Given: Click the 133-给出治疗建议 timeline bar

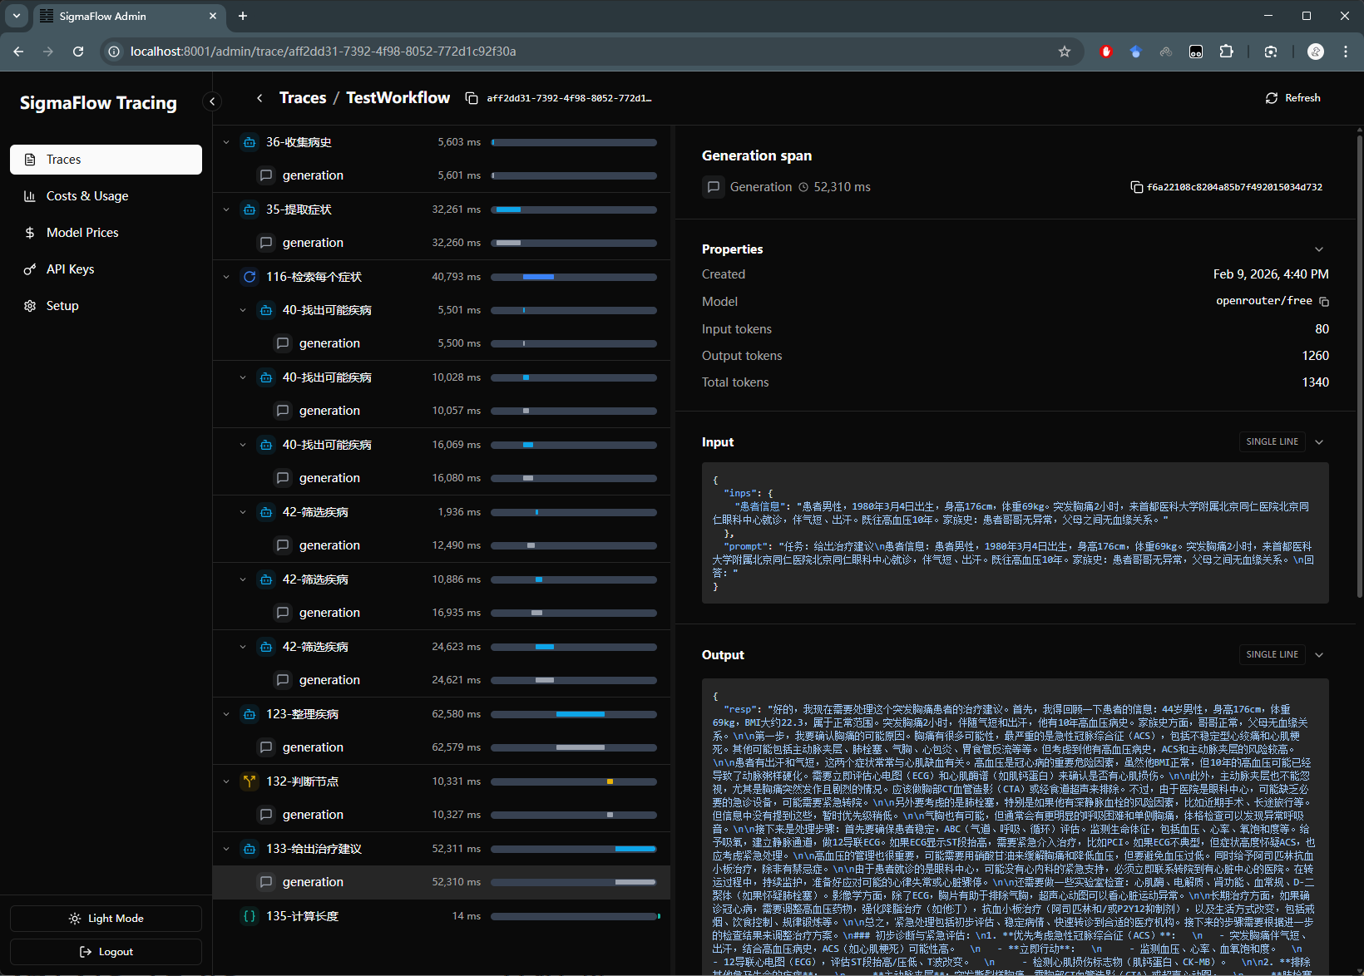Looking at the screenshot, I should pos(635,849).
